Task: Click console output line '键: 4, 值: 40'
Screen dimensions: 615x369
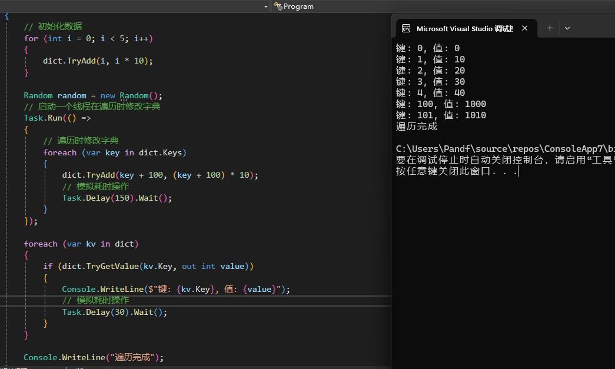Action: (430, 93)
